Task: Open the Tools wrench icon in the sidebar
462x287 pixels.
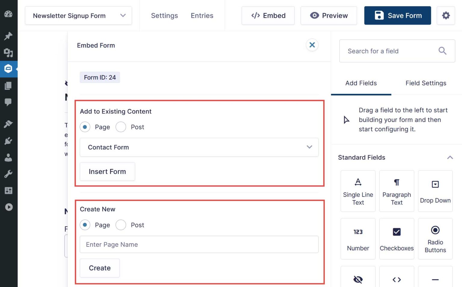Action: [8, 174]
